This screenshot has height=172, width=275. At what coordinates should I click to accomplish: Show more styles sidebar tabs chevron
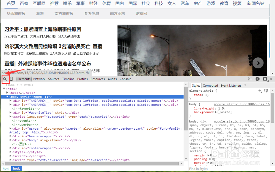click(245, 85)
